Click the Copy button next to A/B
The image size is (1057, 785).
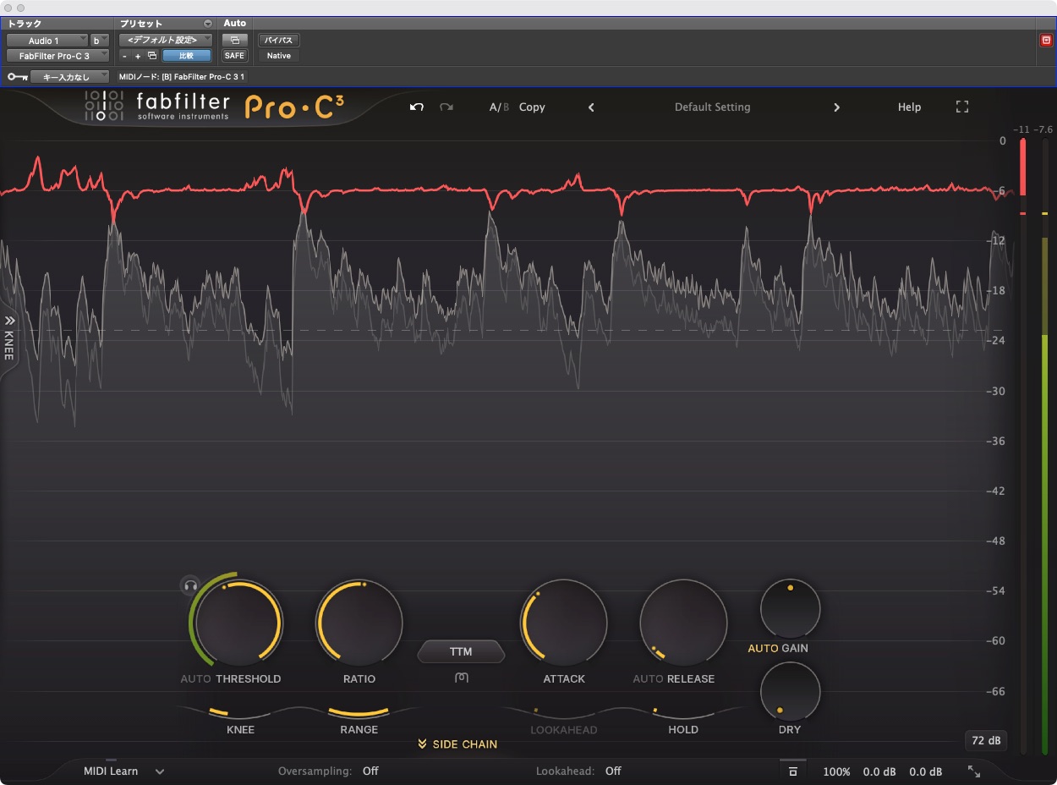tap(532, 107)
